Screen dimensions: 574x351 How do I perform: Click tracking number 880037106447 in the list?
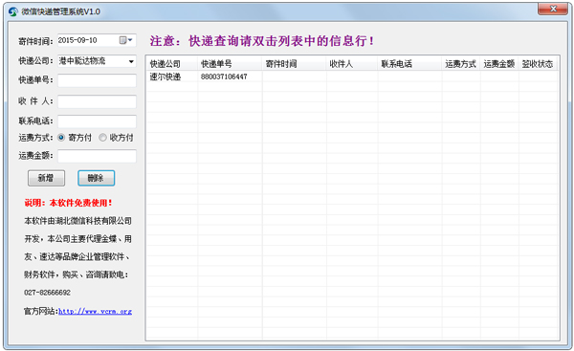pyautogui.click(x=224, y=77)
